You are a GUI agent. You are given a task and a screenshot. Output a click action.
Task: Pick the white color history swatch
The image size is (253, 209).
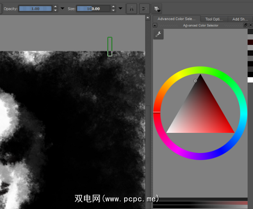[x=250, y=80]
